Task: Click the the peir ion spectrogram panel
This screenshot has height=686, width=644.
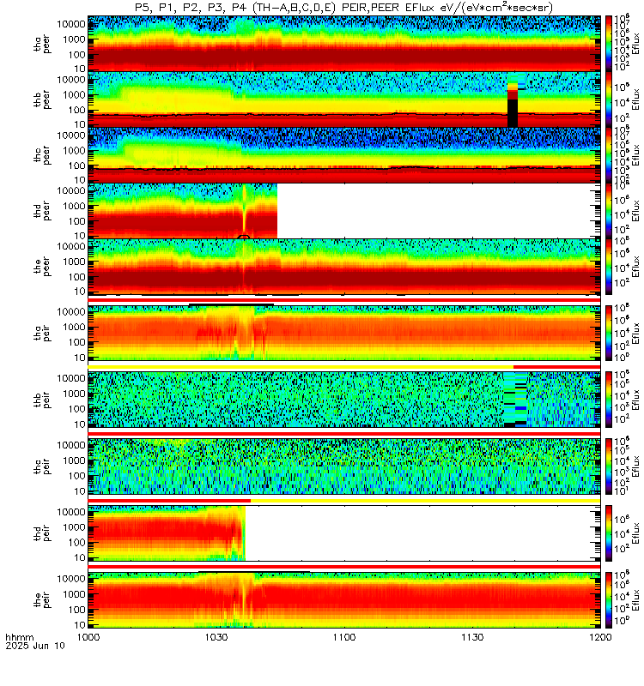Action: pyautogui.click(x=344, y=599)
